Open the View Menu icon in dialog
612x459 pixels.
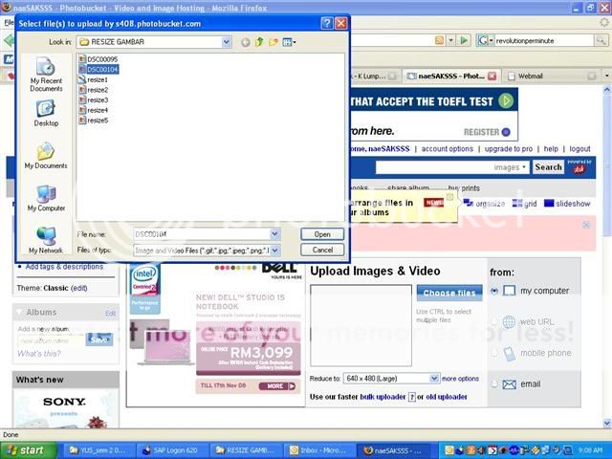289,42
